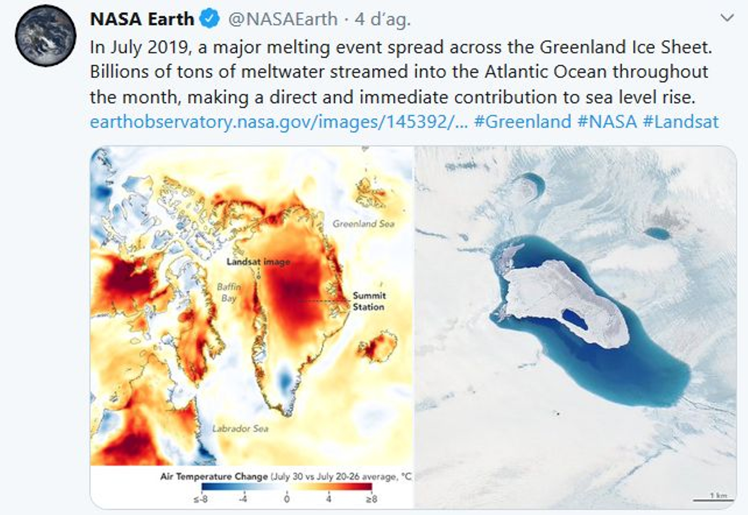Open the tweet options chevron menu
The height and width of the screenshot is (515, 748).
(x=727, y=18)
